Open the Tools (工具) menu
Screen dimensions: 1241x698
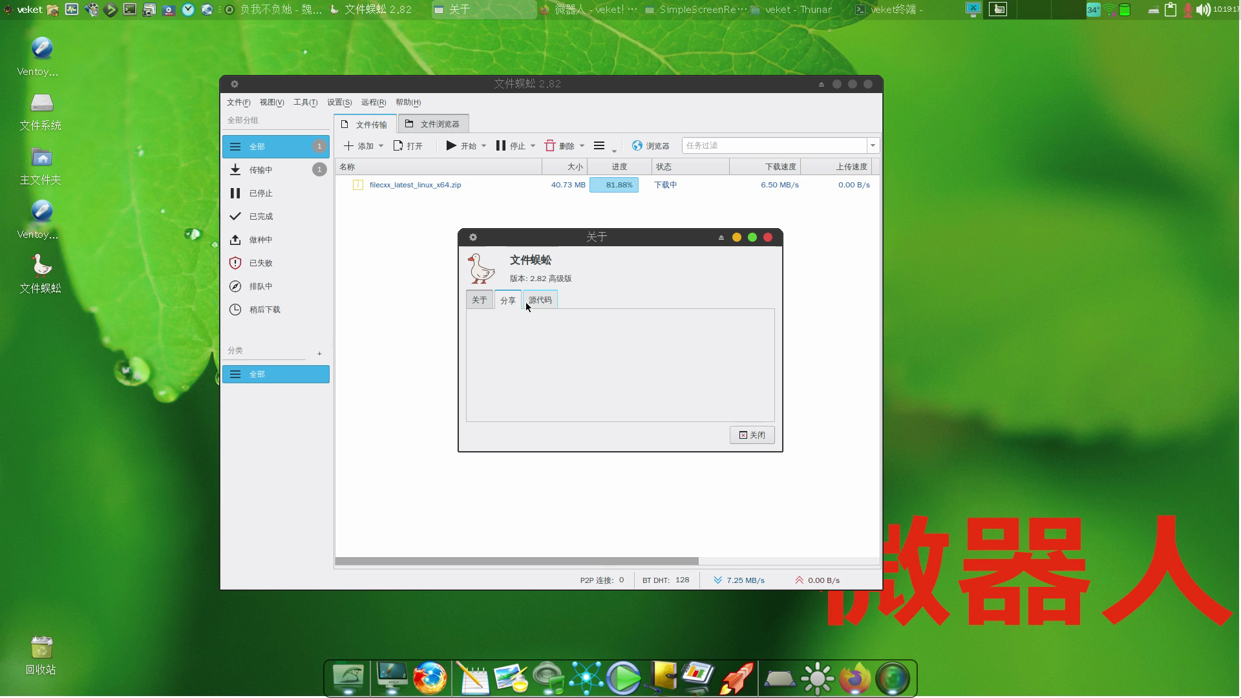(305, 102)
